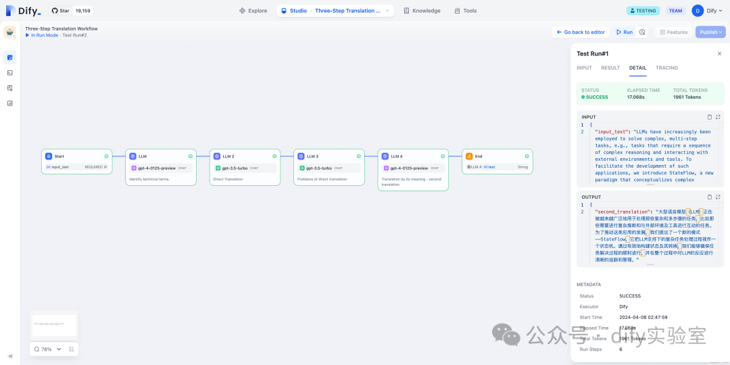Viewport: 730px width, 365px height.
Task: Click the Dify logo
Action: tap(23, 11)
